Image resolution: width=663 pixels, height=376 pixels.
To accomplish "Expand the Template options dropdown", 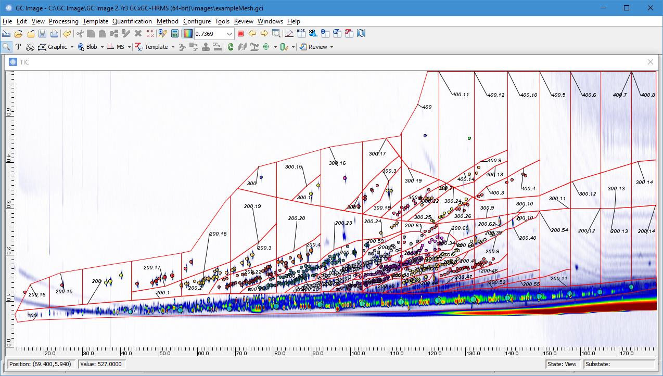I will coord(173,47).
